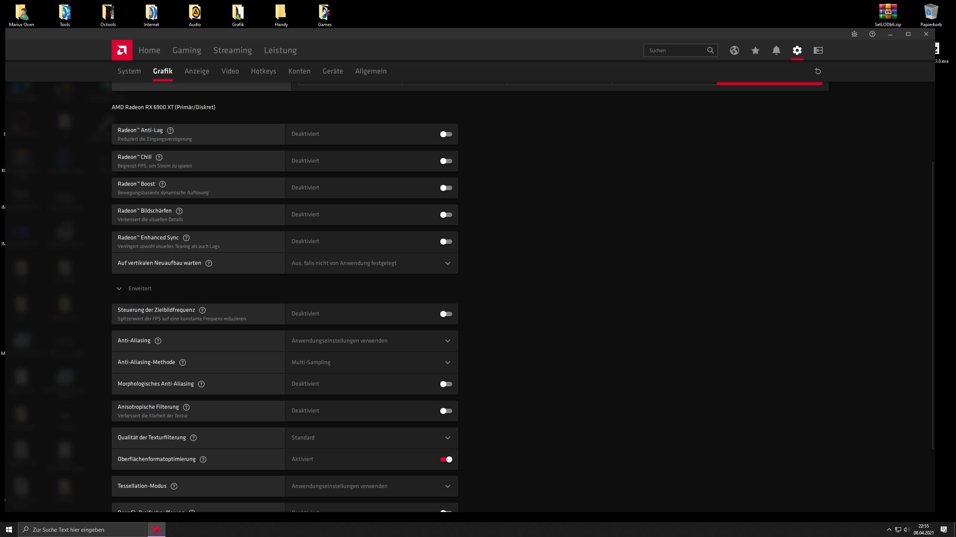
Task: Click the taskbar volume icon
Action: click(x=907, y=530)
